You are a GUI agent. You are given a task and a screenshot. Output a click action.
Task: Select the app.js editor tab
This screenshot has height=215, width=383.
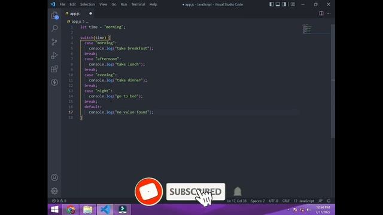tap(78, 13)
